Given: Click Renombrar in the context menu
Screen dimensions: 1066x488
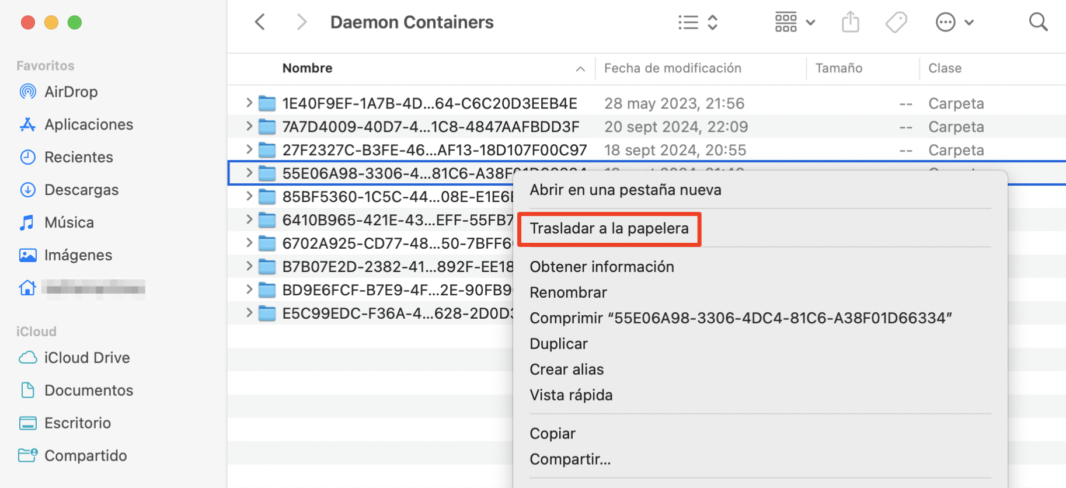Looking at the screenshot, I should point(568,292).
